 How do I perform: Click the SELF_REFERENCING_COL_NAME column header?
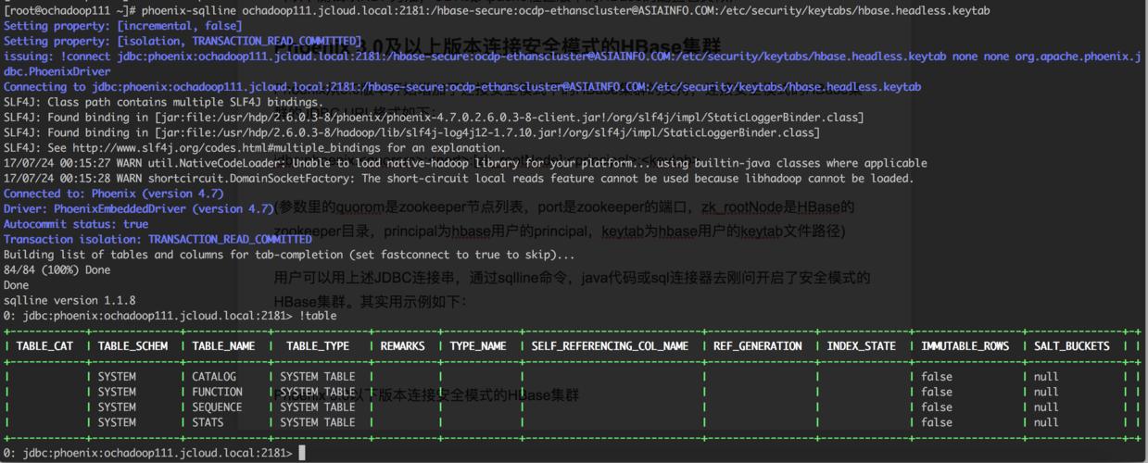click(x=610, y=346)
